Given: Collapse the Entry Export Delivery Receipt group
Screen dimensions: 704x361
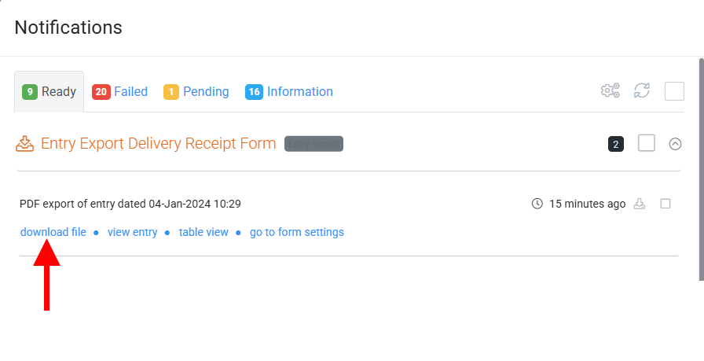Looking at the screenshot, I should pos(675,144).
